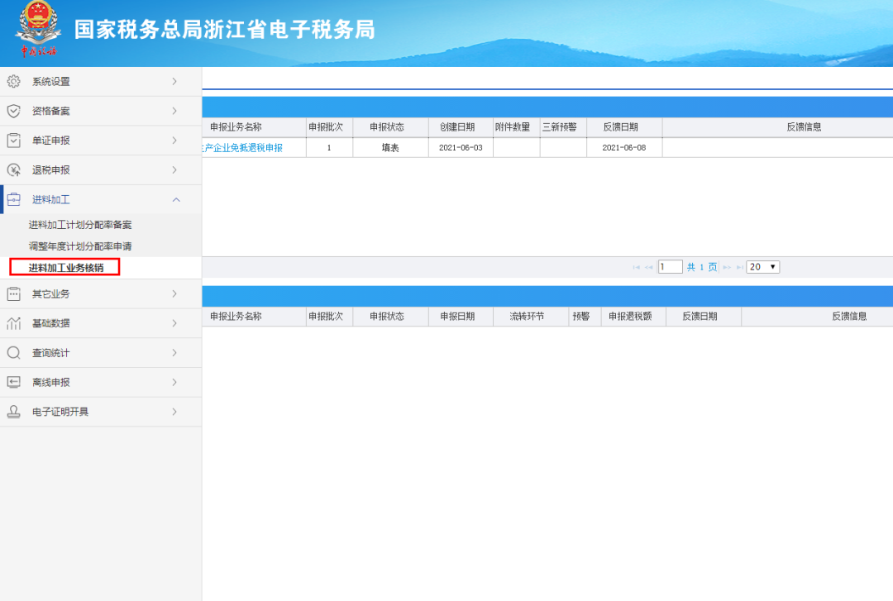Expand 退税申报 with its chevron
Image resolution: width=893 pixels, height=601 pixels.
[x=174, y=169]
